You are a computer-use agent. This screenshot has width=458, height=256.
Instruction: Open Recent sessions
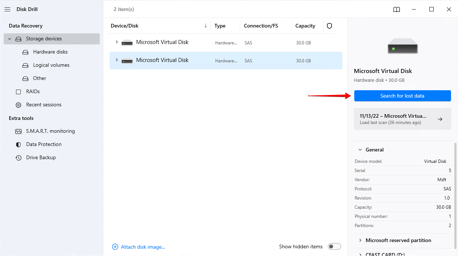pos(43,105)
